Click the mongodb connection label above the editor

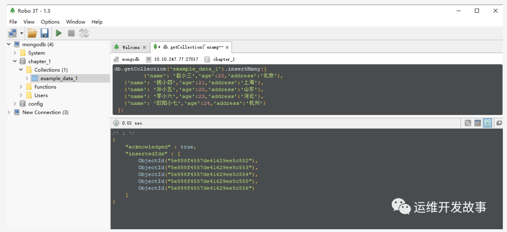[x=130, y=59]
